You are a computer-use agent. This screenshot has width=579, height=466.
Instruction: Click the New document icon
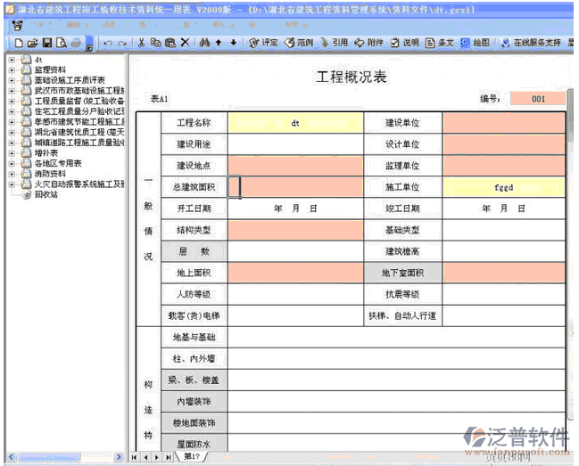tap(18, 42)
